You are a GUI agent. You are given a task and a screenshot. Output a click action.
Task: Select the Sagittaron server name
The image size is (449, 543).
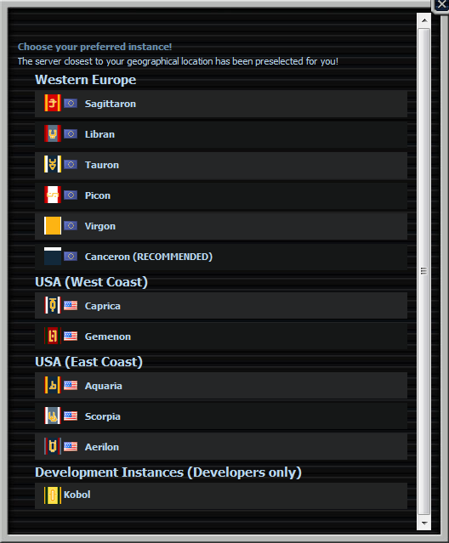pos(111,104)
